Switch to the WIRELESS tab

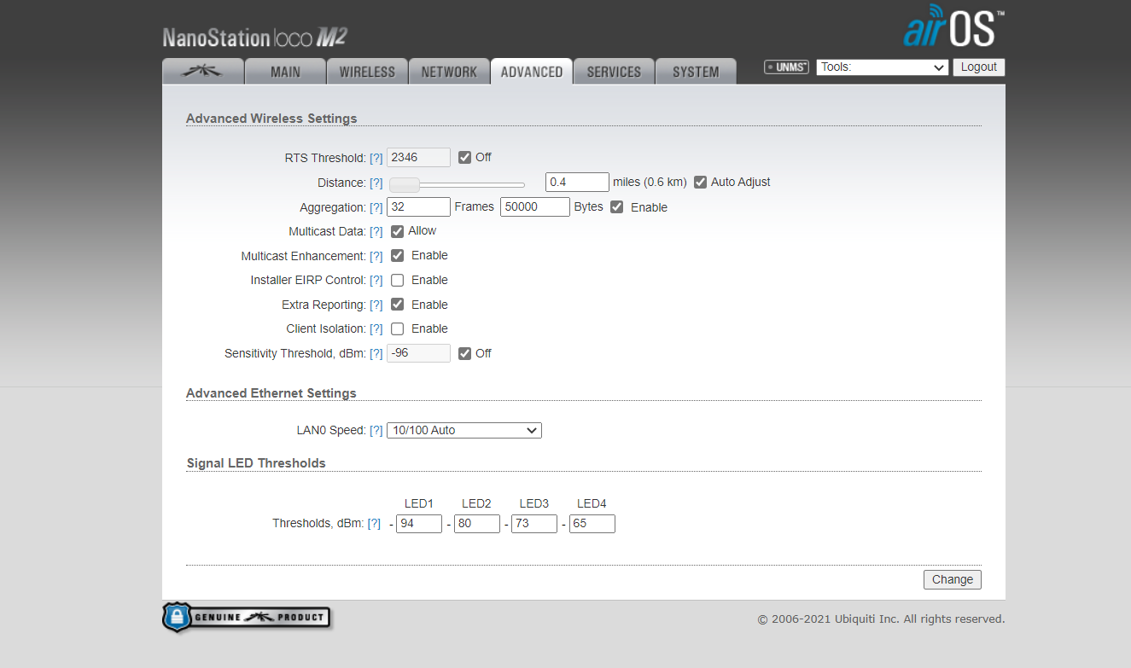(x=367, y=72)
